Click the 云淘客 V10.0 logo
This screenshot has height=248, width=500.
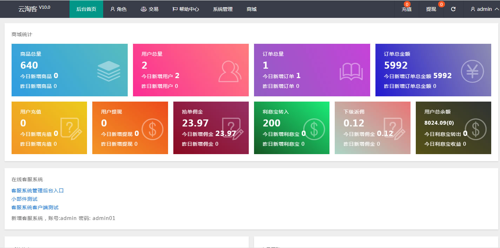click(34, 9)
